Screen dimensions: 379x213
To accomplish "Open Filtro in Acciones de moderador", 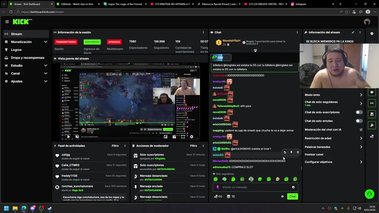I will (193, 146).
